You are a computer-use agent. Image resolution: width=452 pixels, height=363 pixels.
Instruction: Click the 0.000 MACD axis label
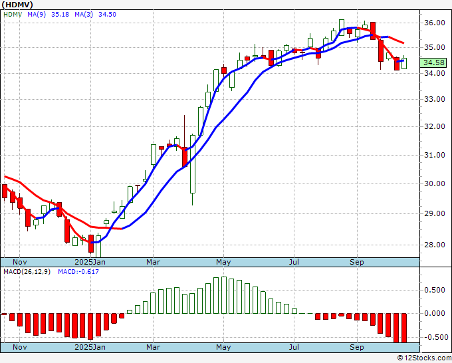[x=435, y=313]
